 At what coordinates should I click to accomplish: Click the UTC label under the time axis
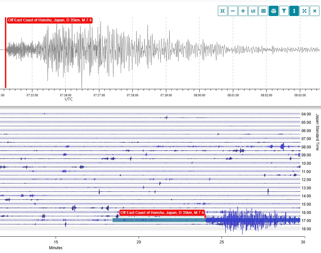69,99
